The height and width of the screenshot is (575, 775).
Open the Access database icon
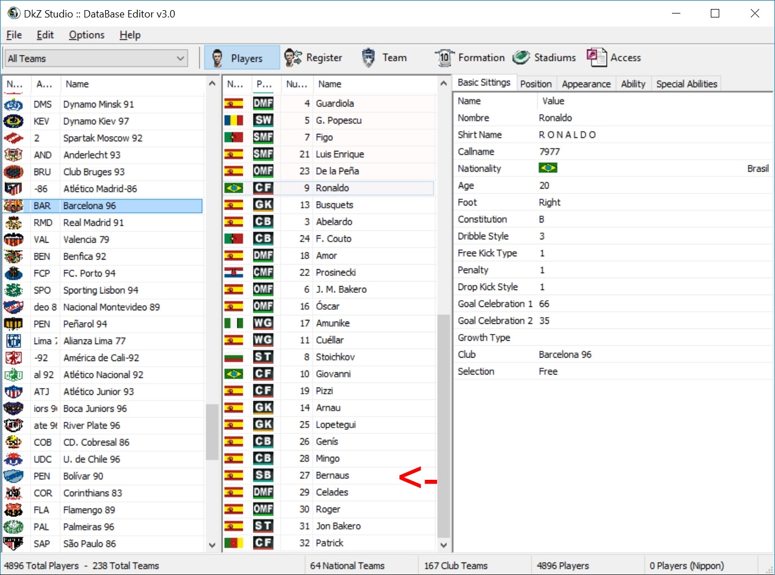[x=596, y=57]
